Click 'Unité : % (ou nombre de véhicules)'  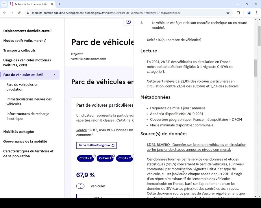tap(174, 40)
